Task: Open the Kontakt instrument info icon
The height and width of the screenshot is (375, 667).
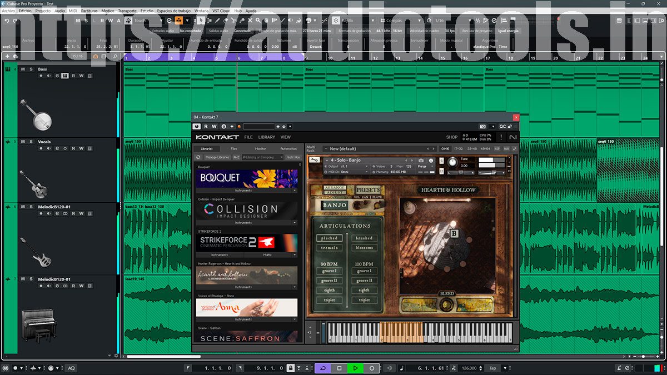Action: [x=431, y=161]
